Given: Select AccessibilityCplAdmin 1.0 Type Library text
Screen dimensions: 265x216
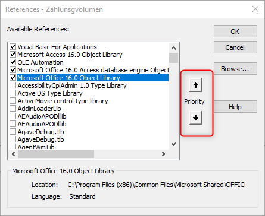Looking at the screenshot, I should pyautogui.click(x=72, y=85).
